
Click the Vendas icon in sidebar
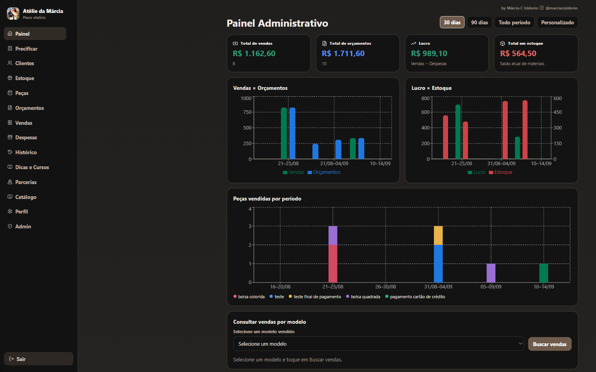pos(10,123)
